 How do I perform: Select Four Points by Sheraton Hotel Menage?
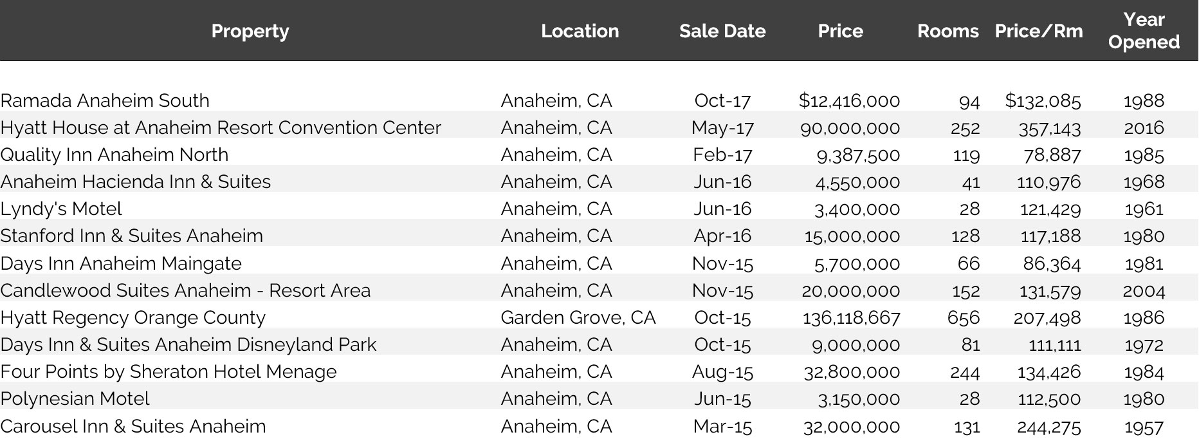click(x=169, y=371)
